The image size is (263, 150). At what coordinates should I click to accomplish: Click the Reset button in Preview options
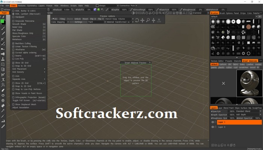[x=85, y=19]
